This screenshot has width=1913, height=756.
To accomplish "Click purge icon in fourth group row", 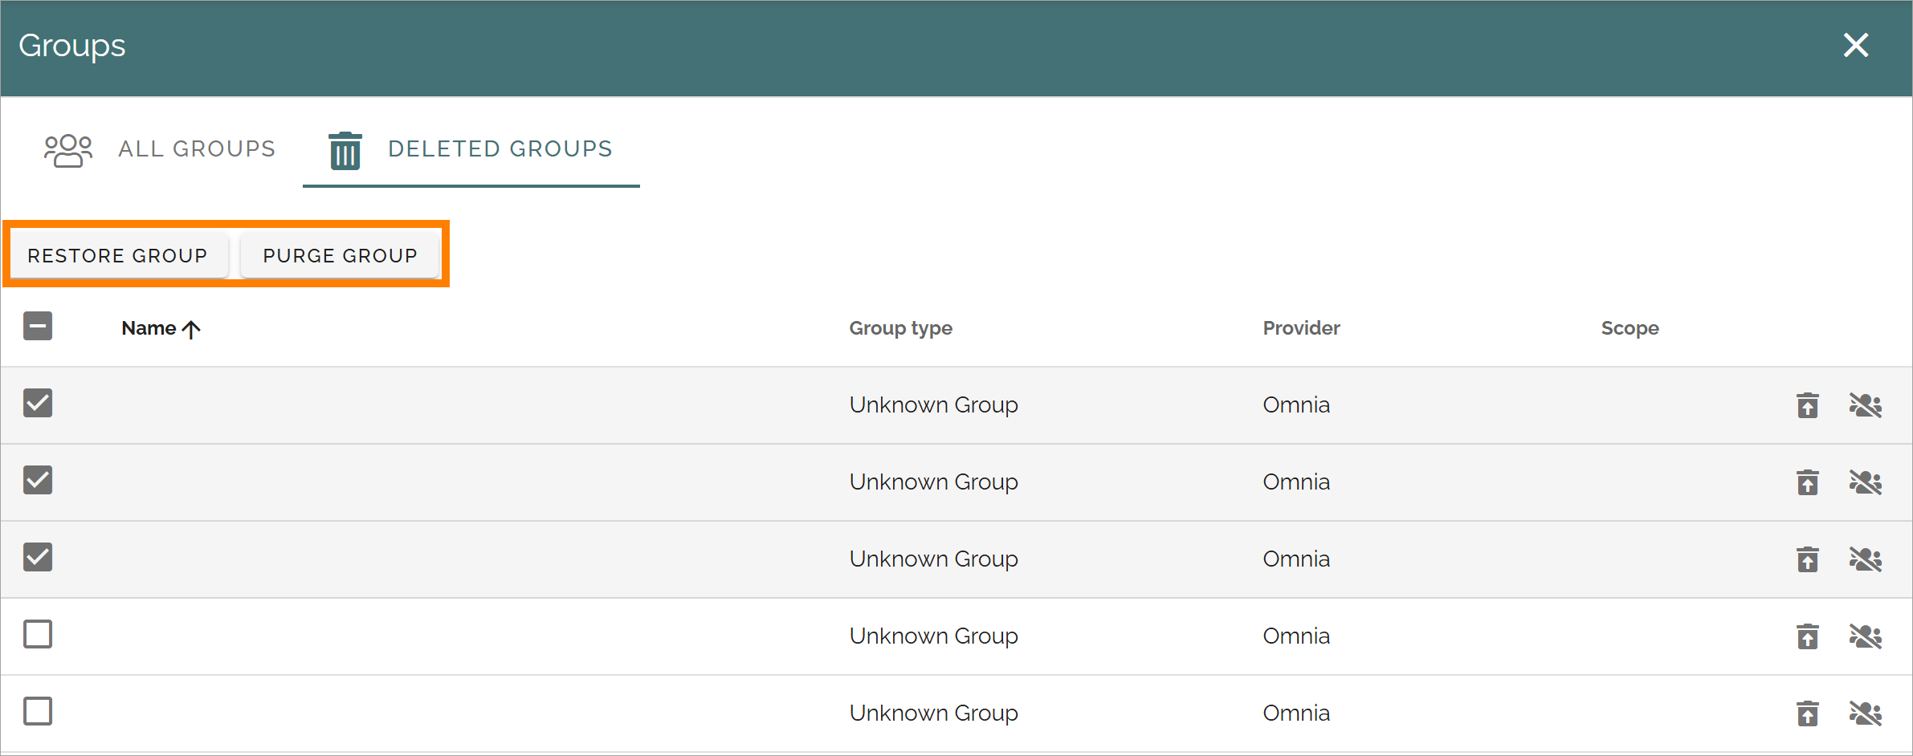I will click(x=1866, y=636).
